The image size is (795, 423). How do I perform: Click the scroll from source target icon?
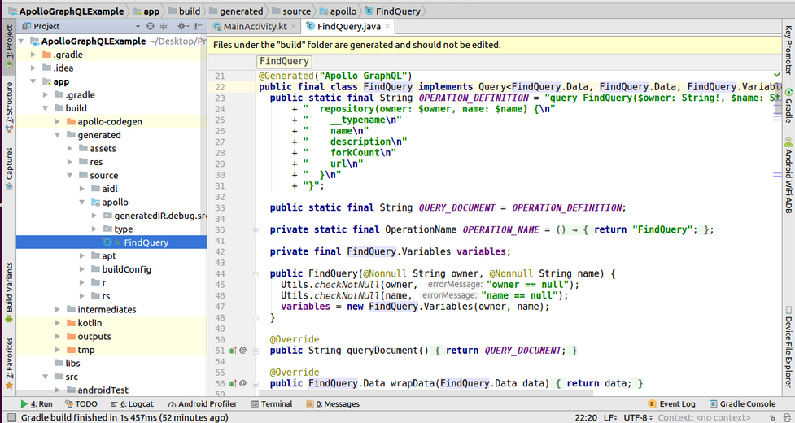[151, 27]
